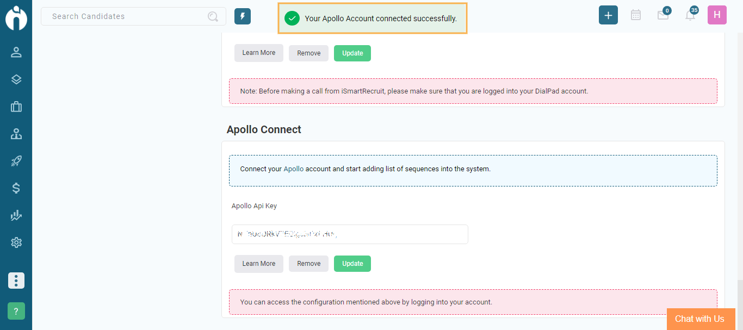Click the Apollo Api Key input field
The height and width of the screenshot is (330, 743).
[349, 234]
